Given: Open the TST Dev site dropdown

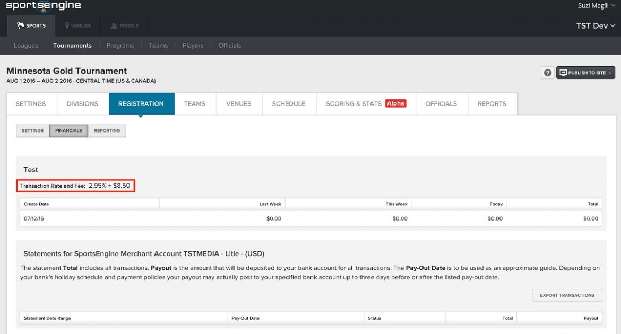Looking at the screenshot, I should (595, 25).
